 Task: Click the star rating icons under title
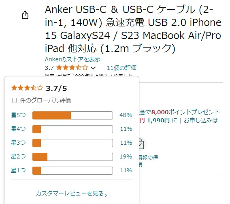[72, 68]
